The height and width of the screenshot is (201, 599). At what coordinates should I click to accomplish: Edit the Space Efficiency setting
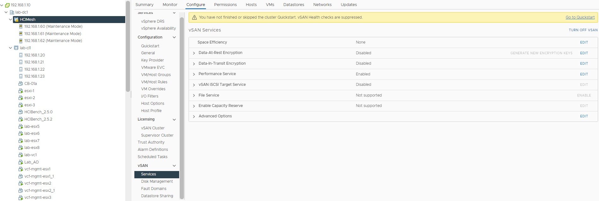[x=584, y=42]
